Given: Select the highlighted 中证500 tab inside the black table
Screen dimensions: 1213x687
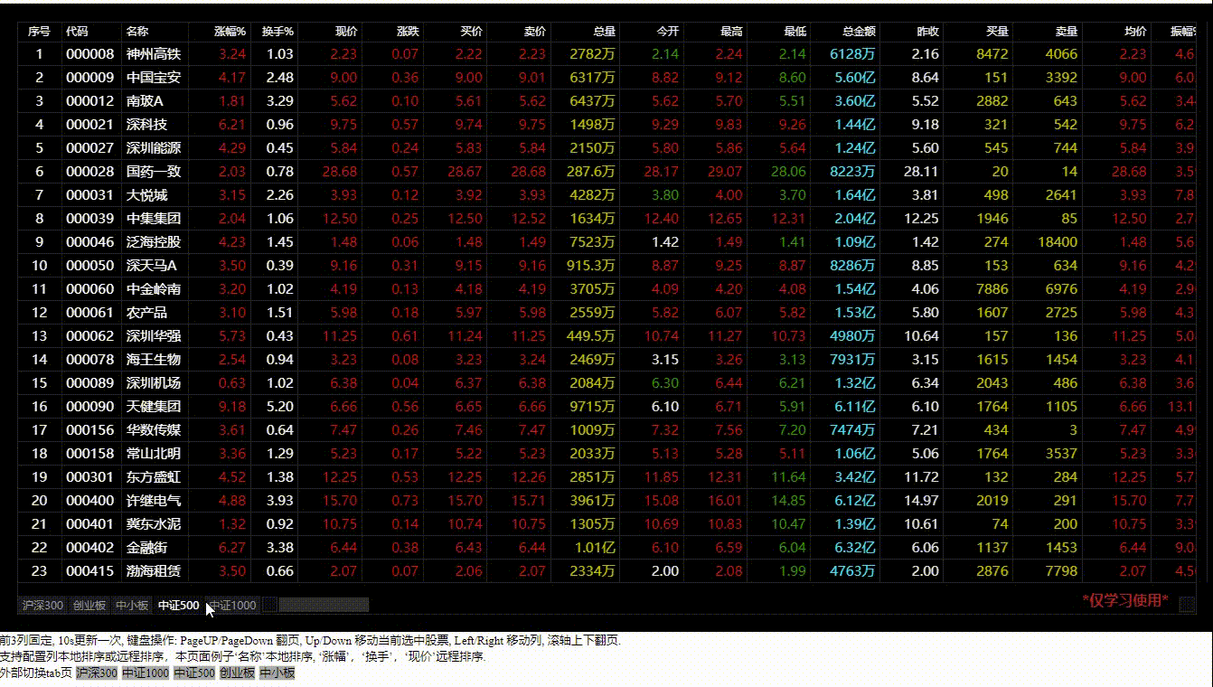Looking at the screenshot, I should point(178,606).
